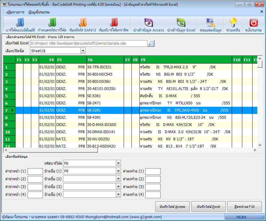Screen dimensions: 266x221
Task: Select the green barcode code setup icon
Action: 52,23
